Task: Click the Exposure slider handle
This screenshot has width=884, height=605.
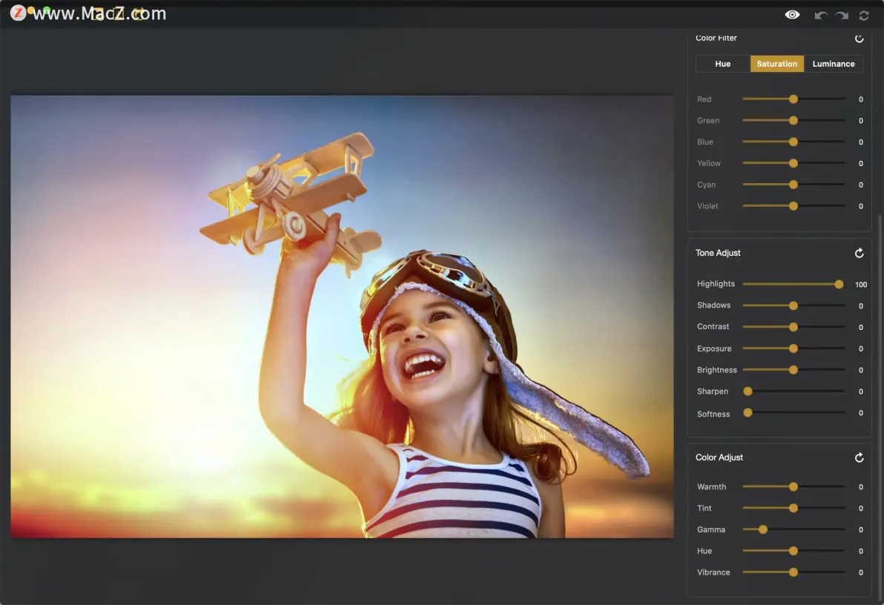Action: point(793,348)
